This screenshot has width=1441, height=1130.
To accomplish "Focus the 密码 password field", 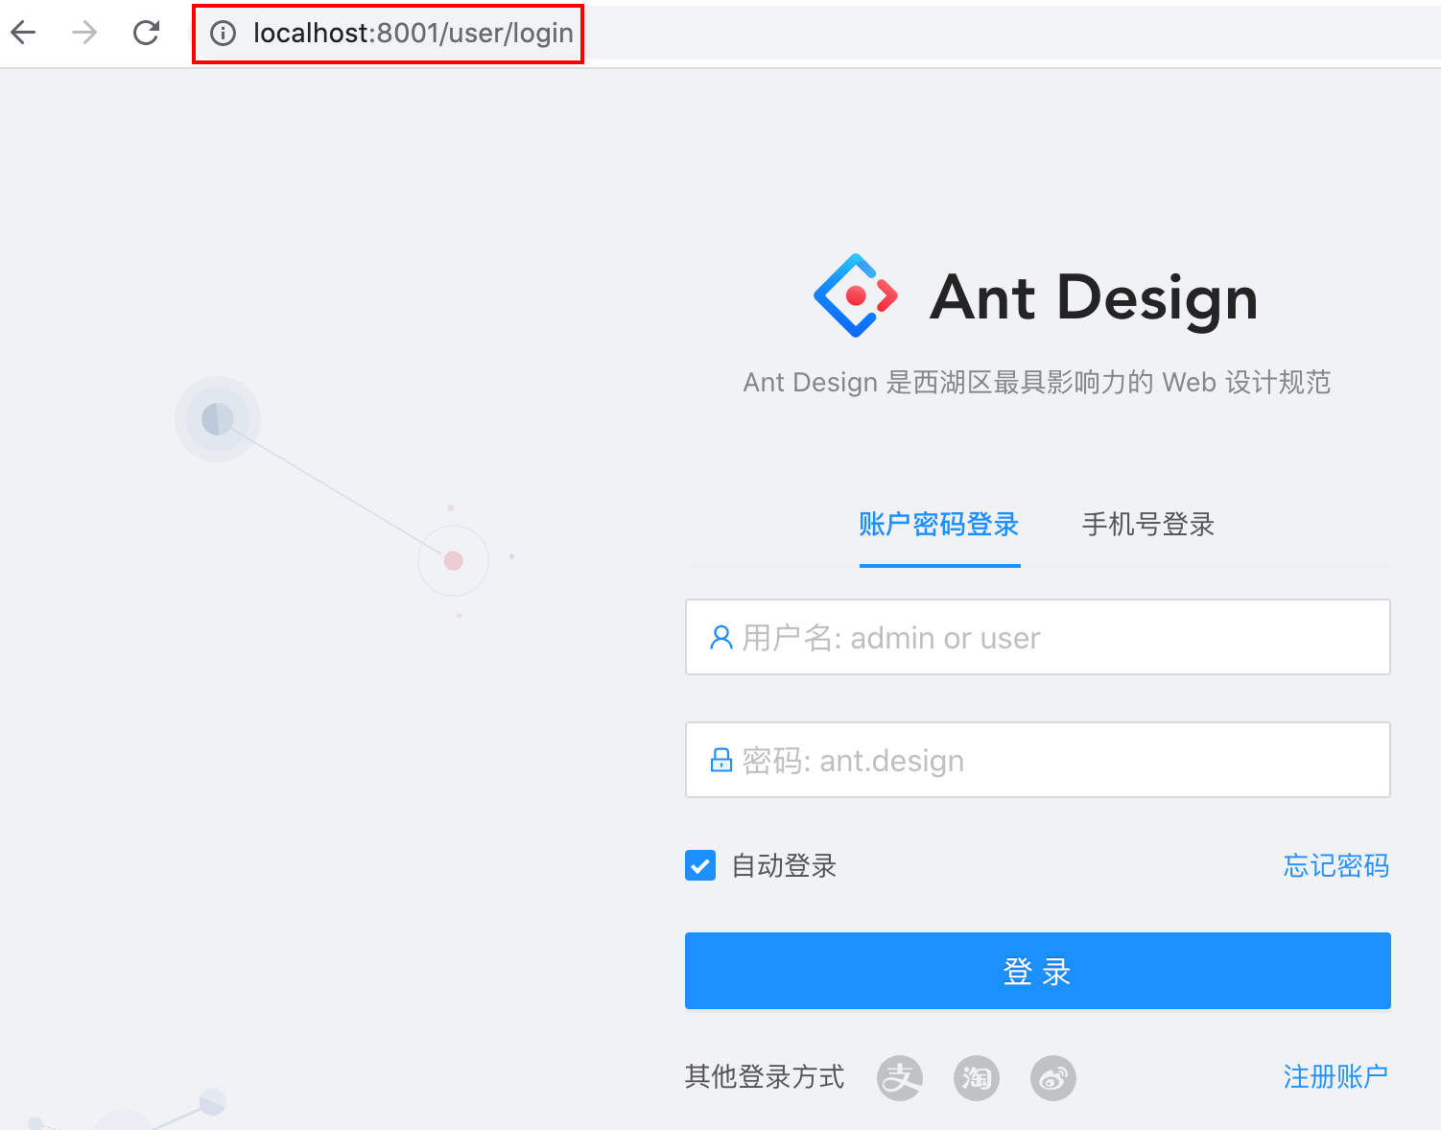I will (x=1038, y=760).
